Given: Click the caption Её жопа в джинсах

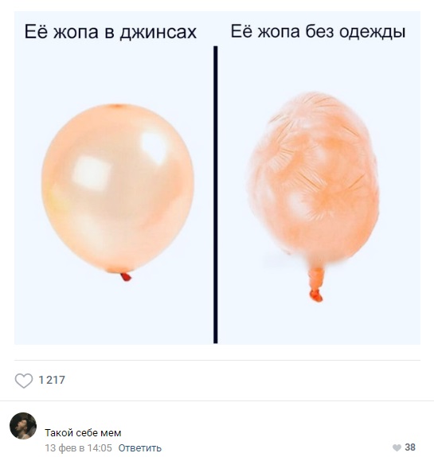Looking at the screenshot, I should click(x=111, y=32).
